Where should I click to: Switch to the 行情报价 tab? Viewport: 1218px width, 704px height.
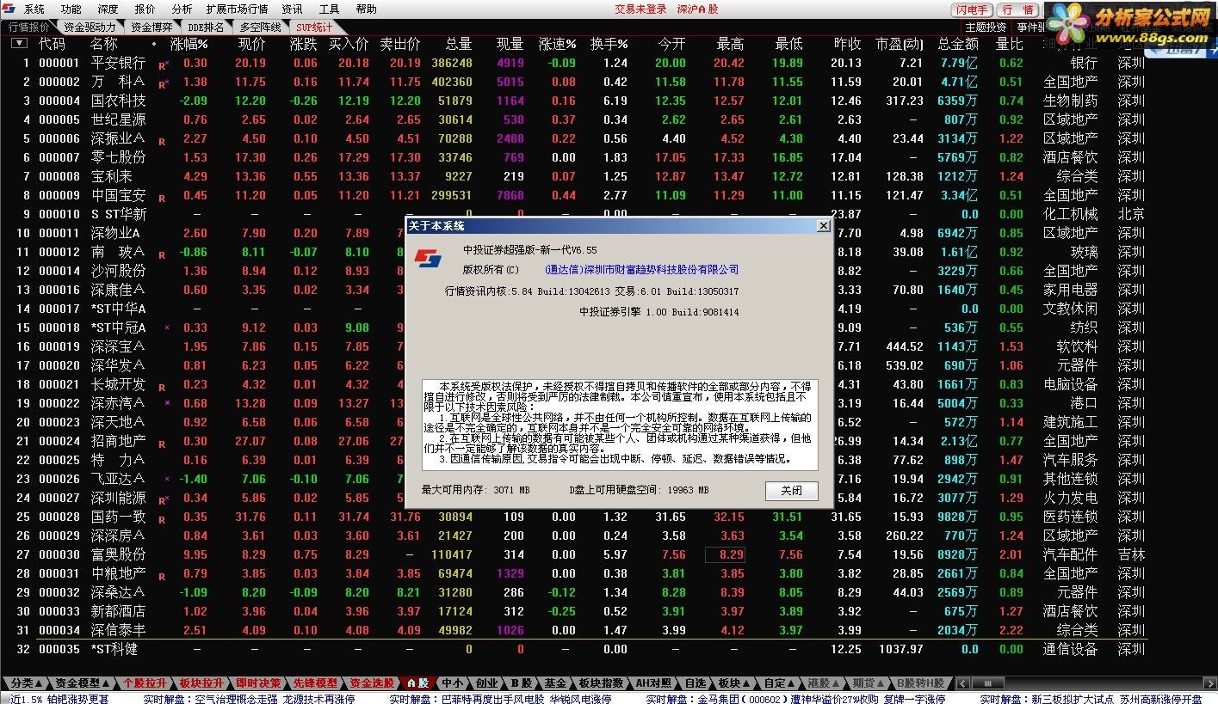[x=28, y=27]
